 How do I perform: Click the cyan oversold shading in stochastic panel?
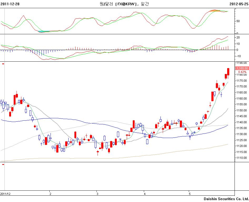click(x=41, y=32)
